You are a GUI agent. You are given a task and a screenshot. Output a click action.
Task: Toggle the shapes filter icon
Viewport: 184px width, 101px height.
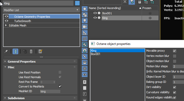(x=85, y=15)
